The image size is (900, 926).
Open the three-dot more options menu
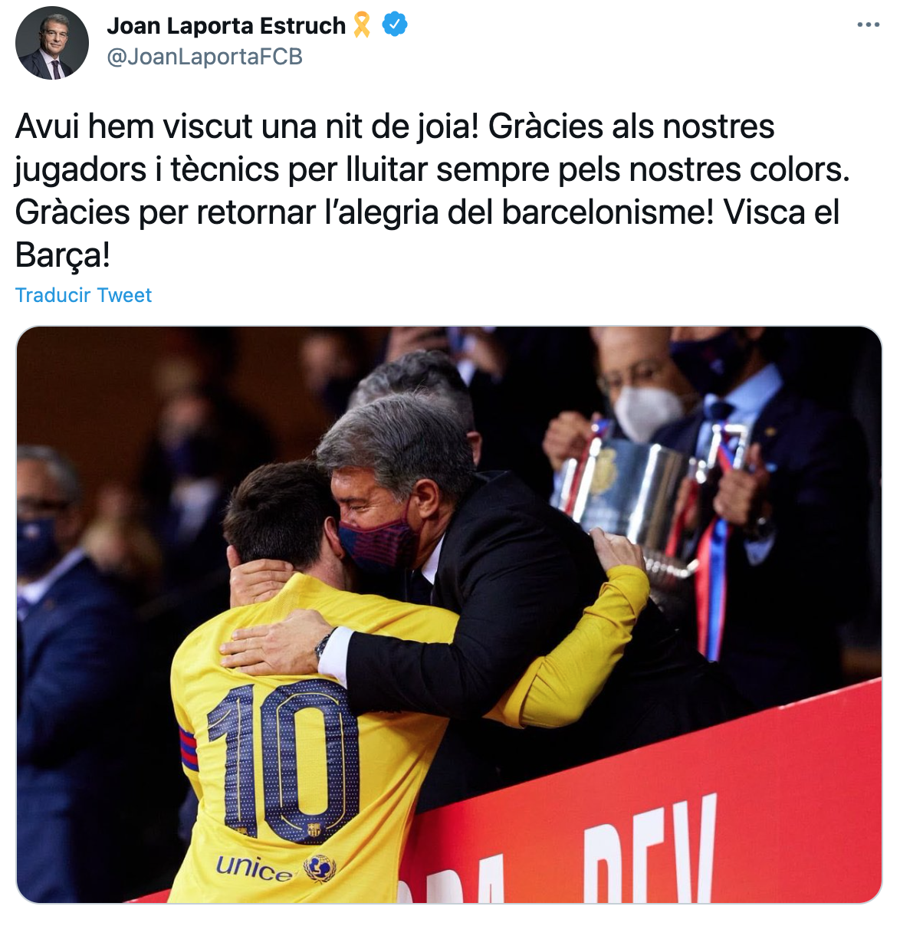pos(868,25)
